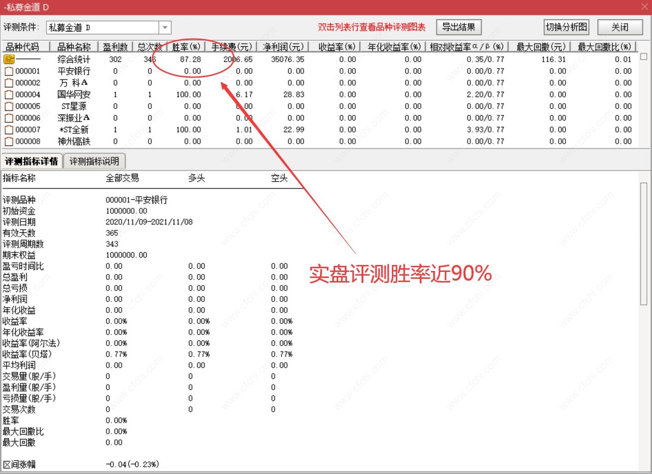Close the window with the title bar X
The width and height of the screenshot is (652, 474).
(x=645, y=6)
